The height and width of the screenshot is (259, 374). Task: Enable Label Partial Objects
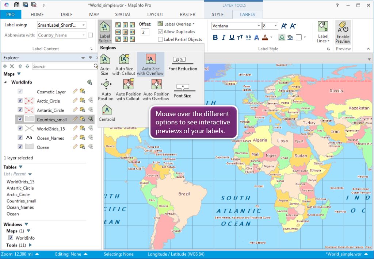[x=160, y=39]
